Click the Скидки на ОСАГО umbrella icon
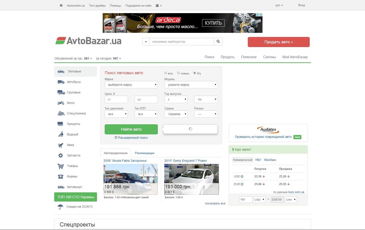The width and height of the screenshot is (365, 230). 60,207
